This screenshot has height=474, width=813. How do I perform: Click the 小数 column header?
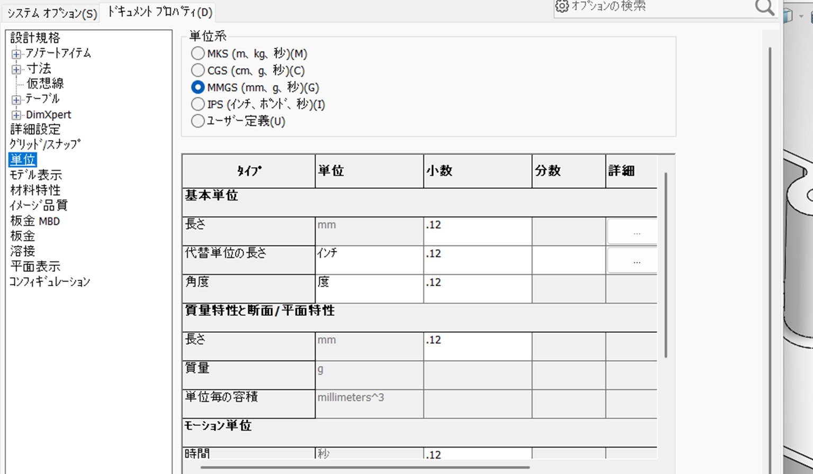477,171
